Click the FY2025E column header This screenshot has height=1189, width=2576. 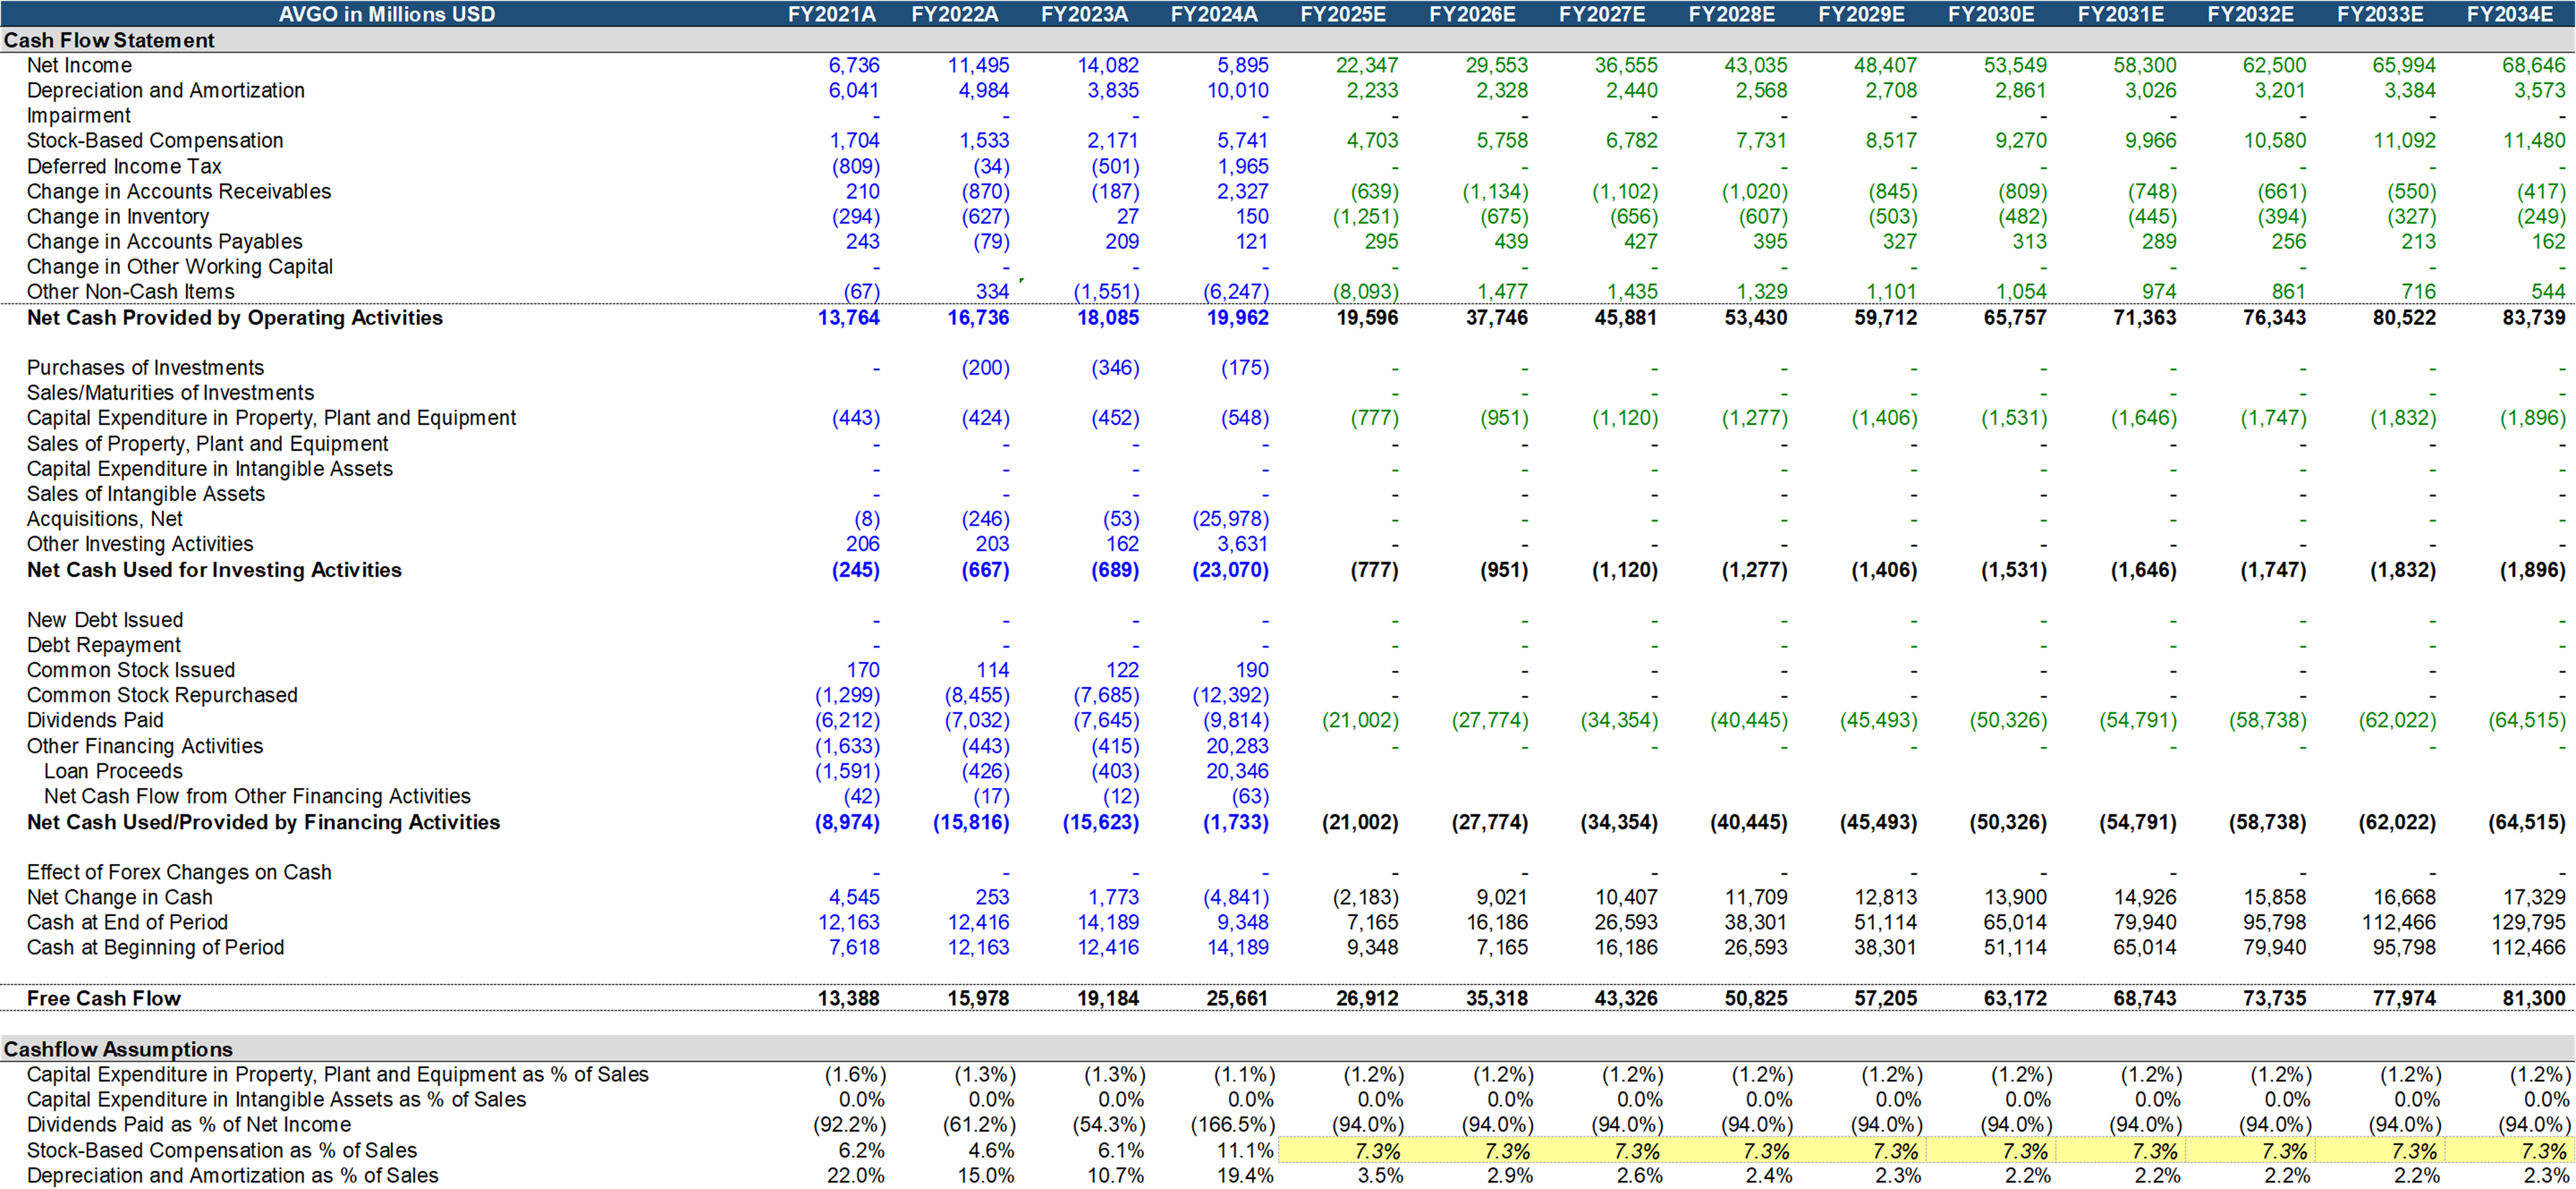tap(1342, 14)
